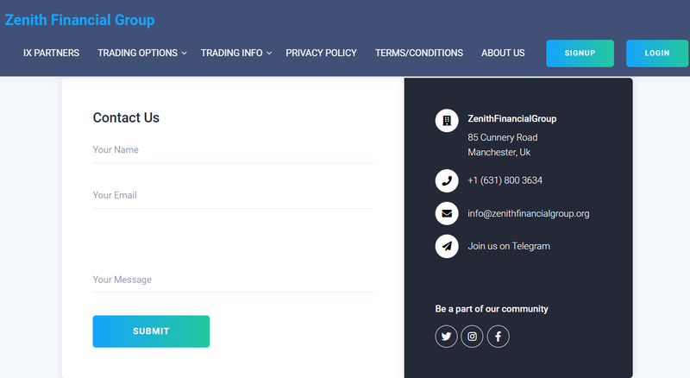
Task: Click the info@zenithfinancialgroup.org email address
Action: (x=528, y=214)
